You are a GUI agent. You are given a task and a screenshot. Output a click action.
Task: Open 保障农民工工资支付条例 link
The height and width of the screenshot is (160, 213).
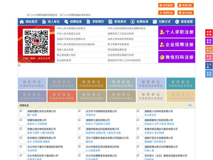(x=121, y=33)
